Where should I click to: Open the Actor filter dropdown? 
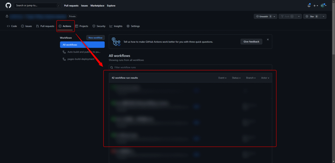[x=265, y=78]
